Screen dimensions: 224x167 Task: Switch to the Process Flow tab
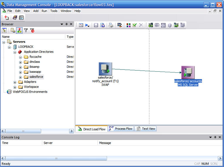click(x=121, y=129)
